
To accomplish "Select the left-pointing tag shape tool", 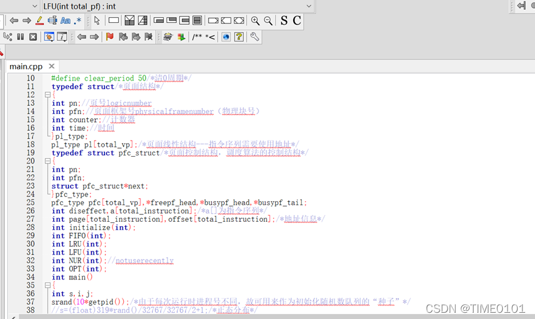I will pos(226,21).
